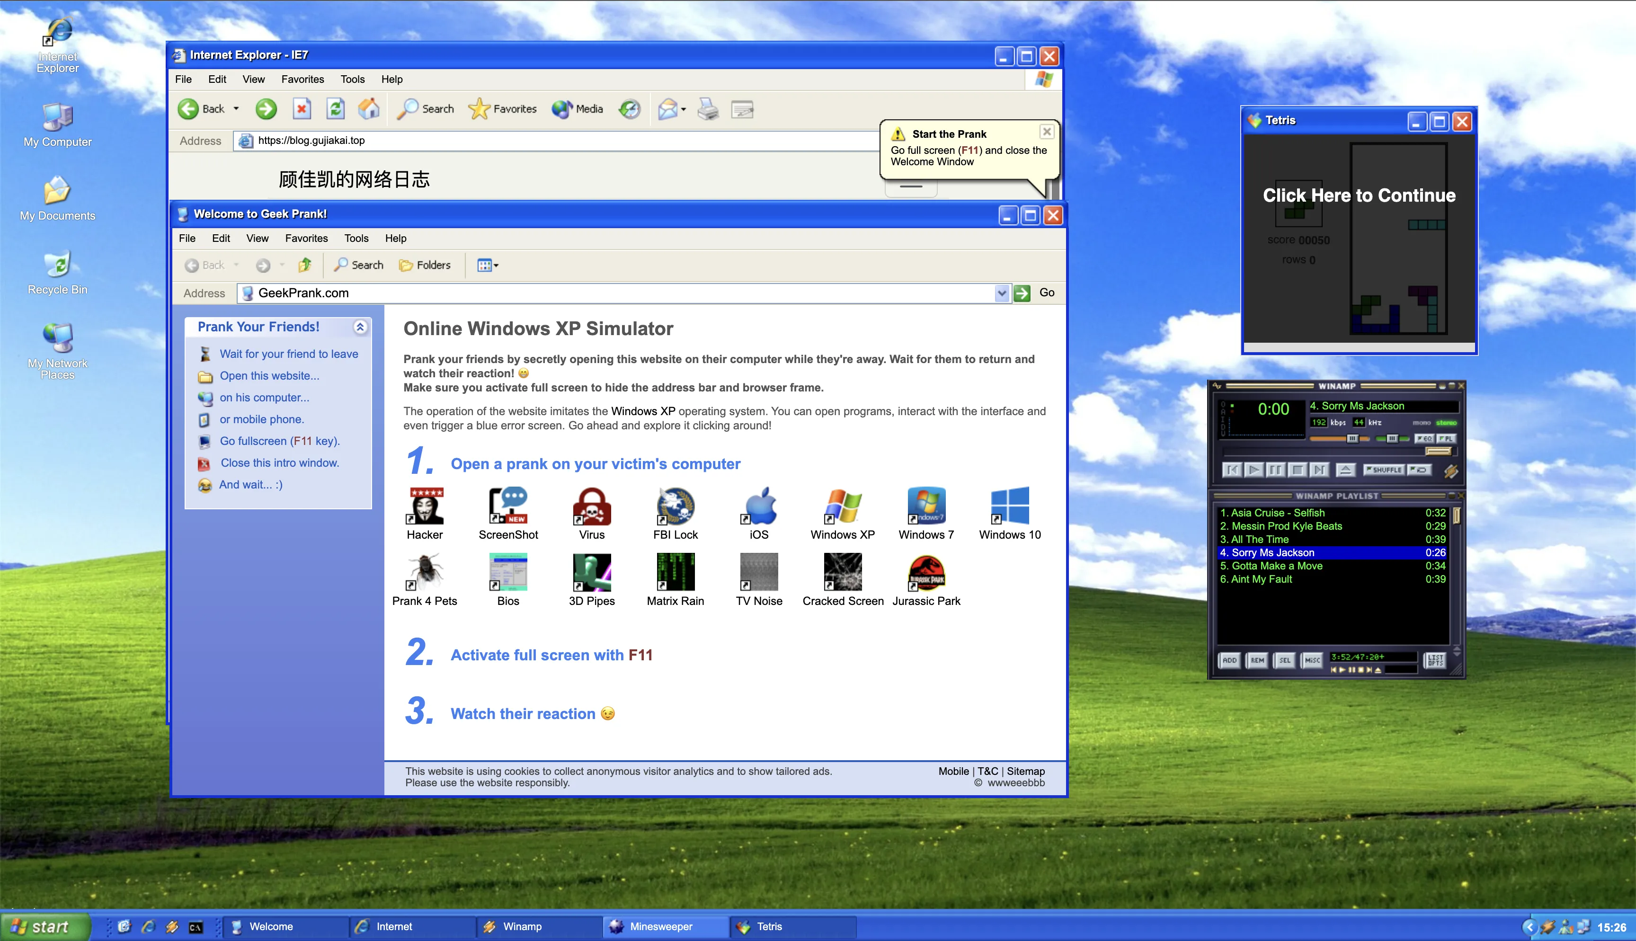Open the Address bar dropdown in Welcome window
Screen dimensions: 1636x941
coord(1002,293)
